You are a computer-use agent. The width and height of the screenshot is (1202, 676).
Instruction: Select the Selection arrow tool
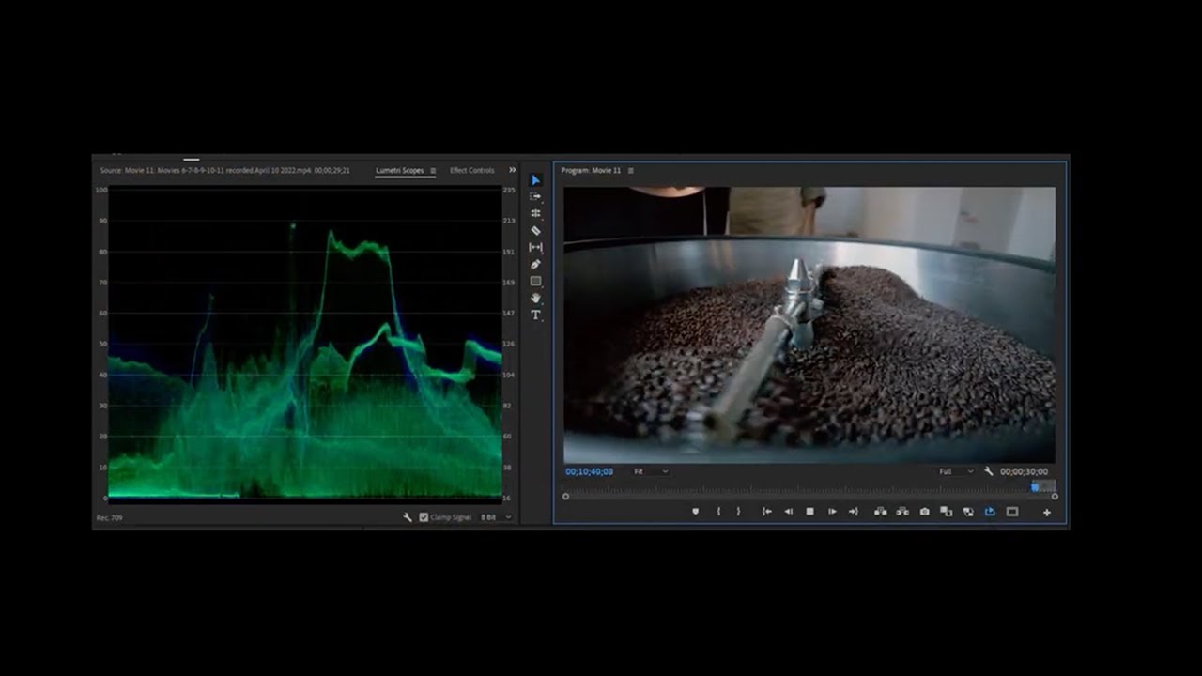coord(535,179)
